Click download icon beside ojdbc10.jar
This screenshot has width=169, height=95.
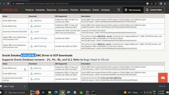tap(31, 21)
